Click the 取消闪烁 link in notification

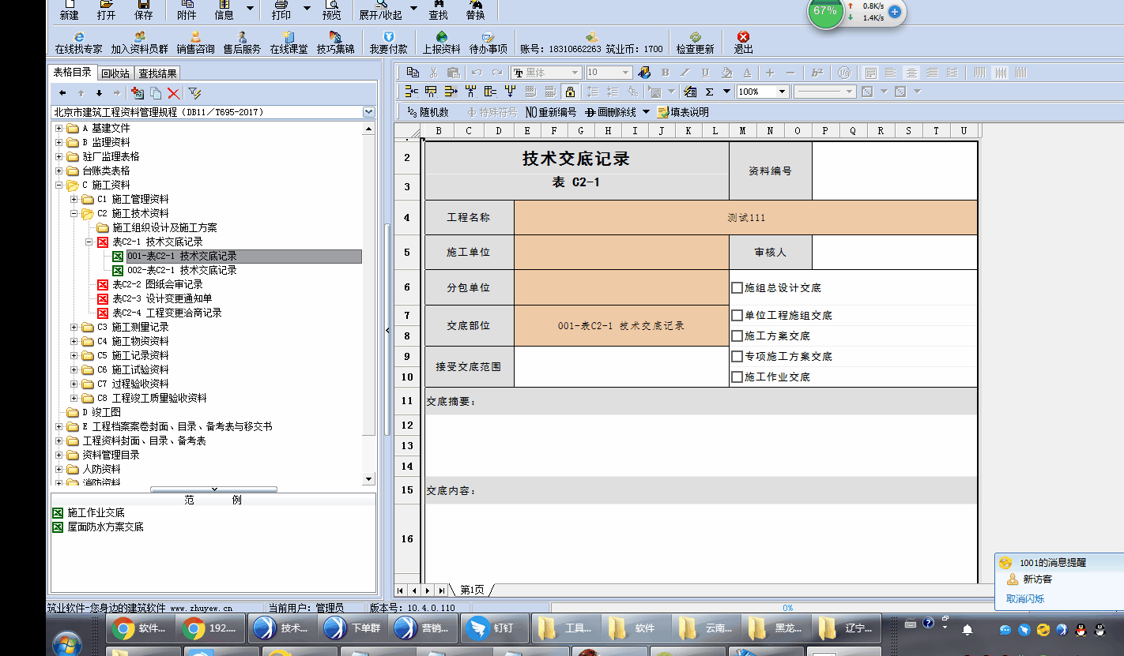[x=1024, y=599]
